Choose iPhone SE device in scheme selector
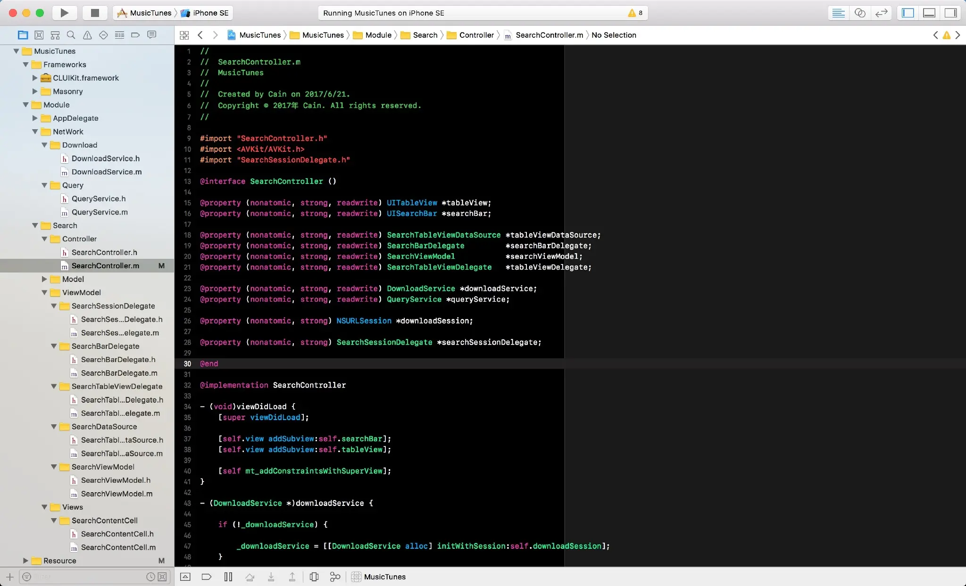The width and height of the screenshot is (966, 586). (x=210, y=13)
